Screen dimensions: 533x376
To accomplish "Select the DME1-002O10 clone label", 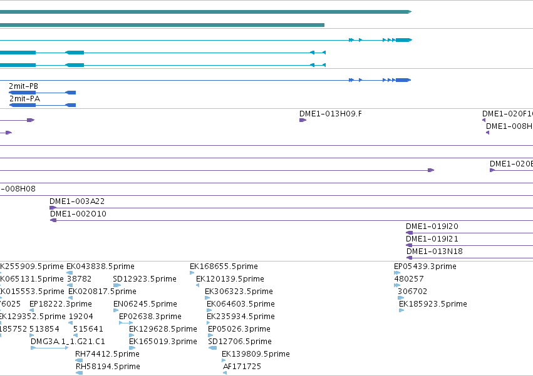I will point(78,214).
